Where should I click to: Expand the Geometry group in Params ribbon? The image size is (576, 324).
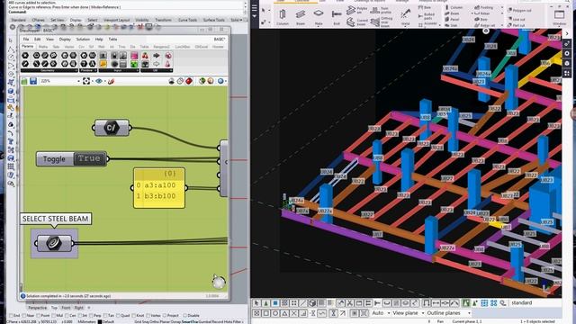(x=49, y=70)
